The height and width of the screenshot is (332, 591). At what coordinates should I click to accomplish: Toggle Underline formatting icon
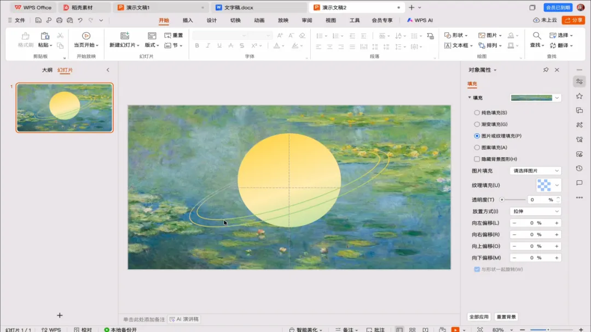[x=219, y=45]
